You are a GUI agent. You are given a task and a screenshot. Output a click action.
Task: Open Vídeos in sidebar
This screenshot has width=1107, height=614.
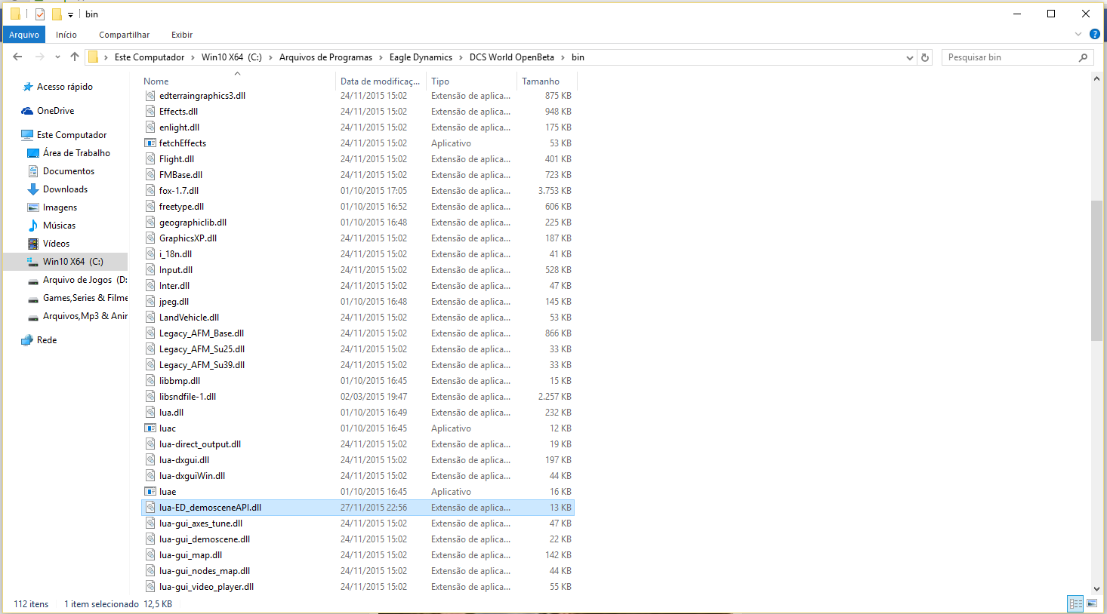pos(56,244)
